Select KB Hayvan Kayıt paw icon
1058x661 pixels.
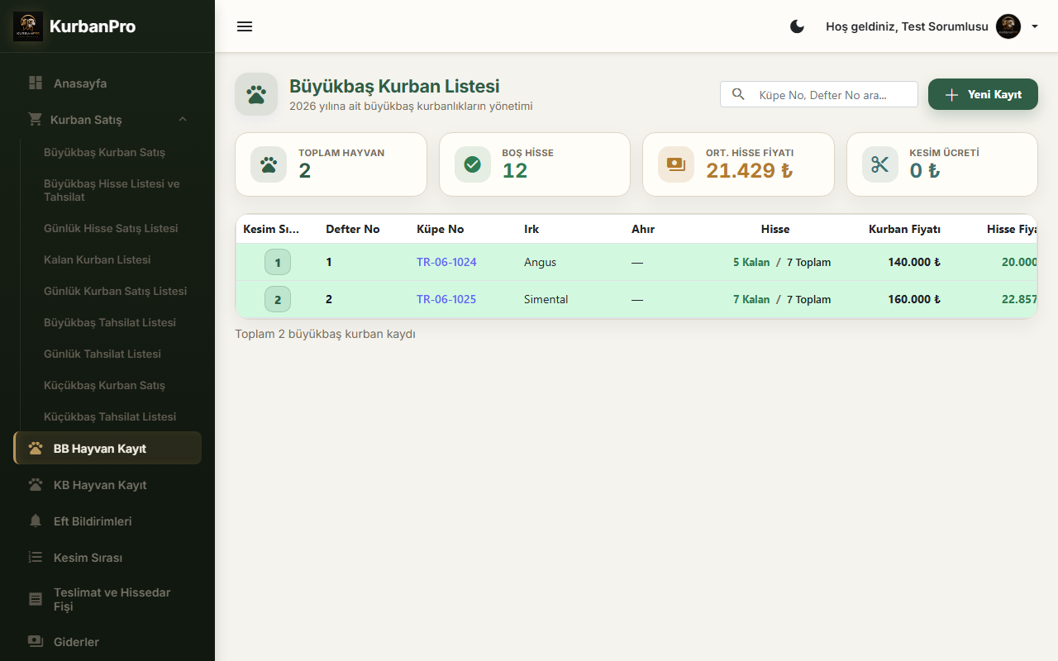click(36, 485)
